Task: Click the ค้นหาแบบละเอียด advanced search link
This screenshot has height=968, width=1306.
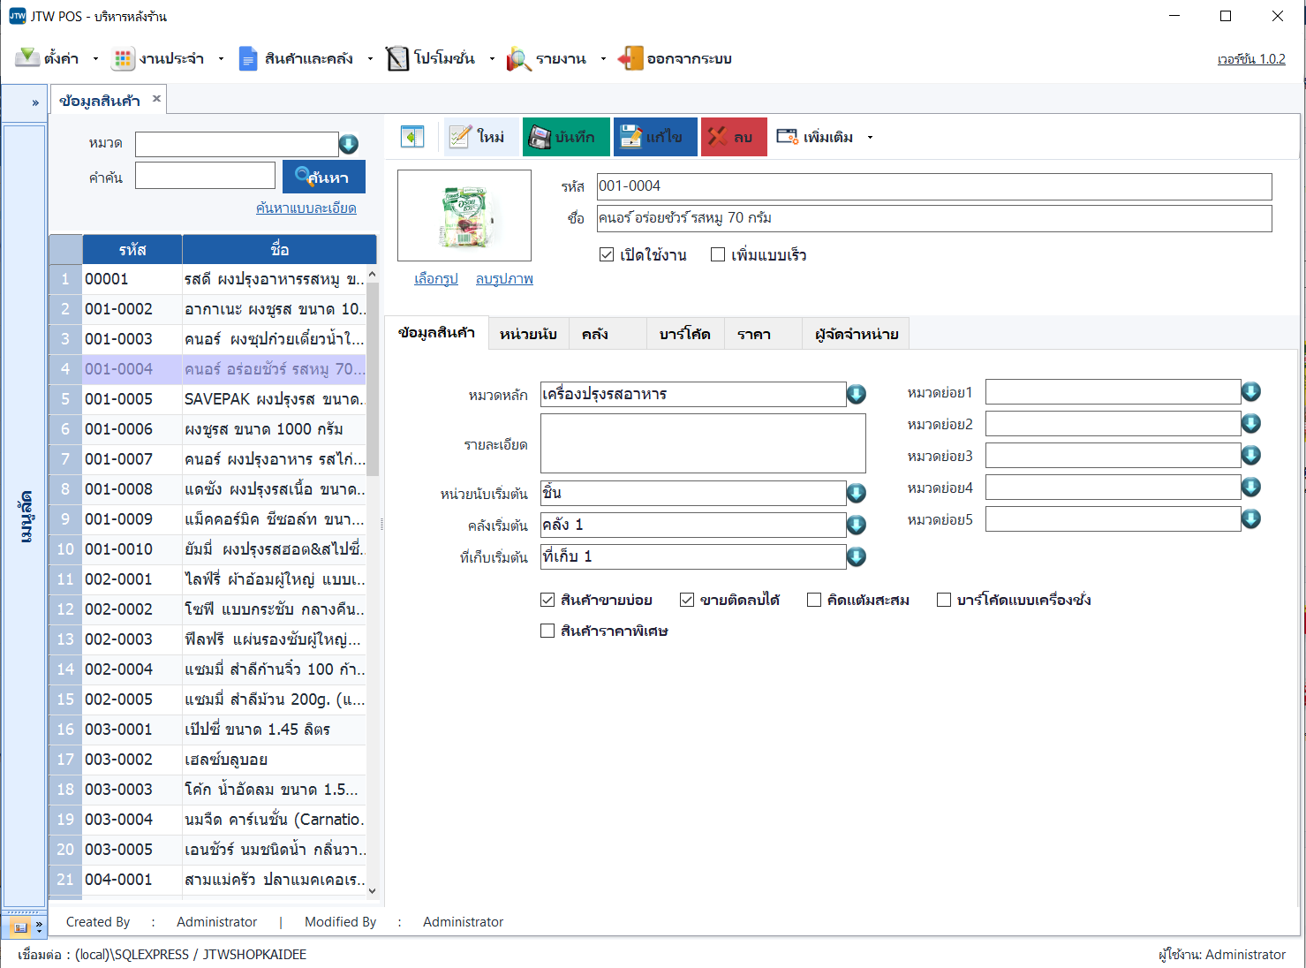Action: [306, 208]
